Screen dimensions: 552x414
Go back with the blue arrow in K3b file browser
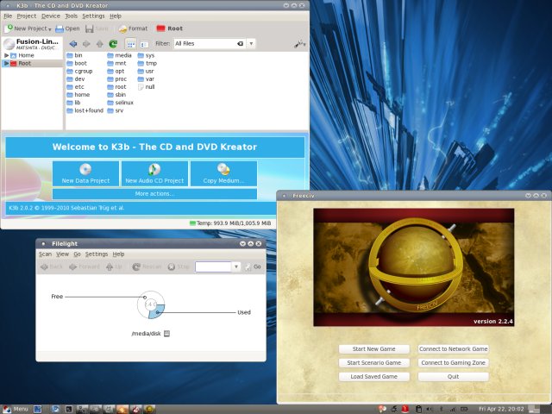pyautogui.click(x=72, y=44)
